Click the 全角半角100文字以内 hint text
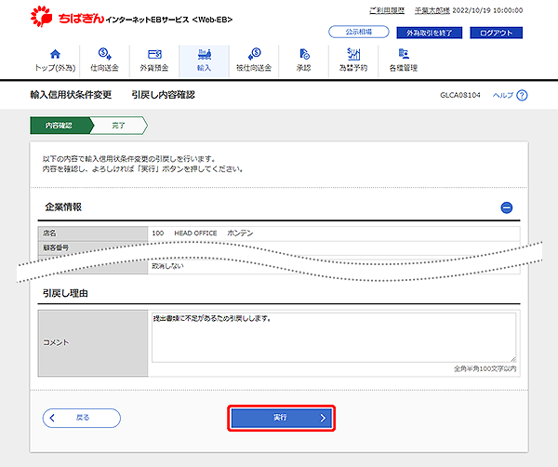 point(485,368)
